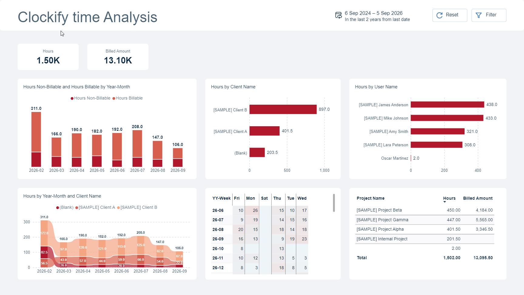This screenshot has height=295, width=524.
Task: Select the Billed Amount 13.10K card
Action: coord(118,57)
